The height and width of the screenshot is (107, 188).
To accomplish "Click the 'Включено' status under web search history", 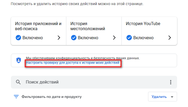I will pyautogui.click(x=33, y=38).
